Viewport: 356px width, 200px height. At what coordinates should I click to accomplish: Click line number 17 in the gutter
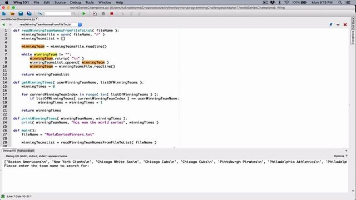(5, 94)
